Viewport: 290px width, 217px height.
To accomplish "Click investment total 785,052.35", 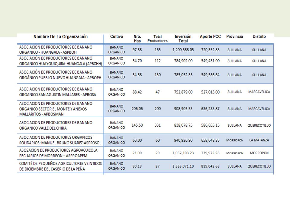I will [x=183, y=75].
